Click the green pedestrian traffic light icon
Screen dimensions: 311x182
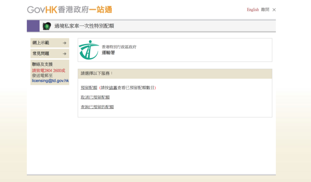pyautogui.click(x=46, y=26)
